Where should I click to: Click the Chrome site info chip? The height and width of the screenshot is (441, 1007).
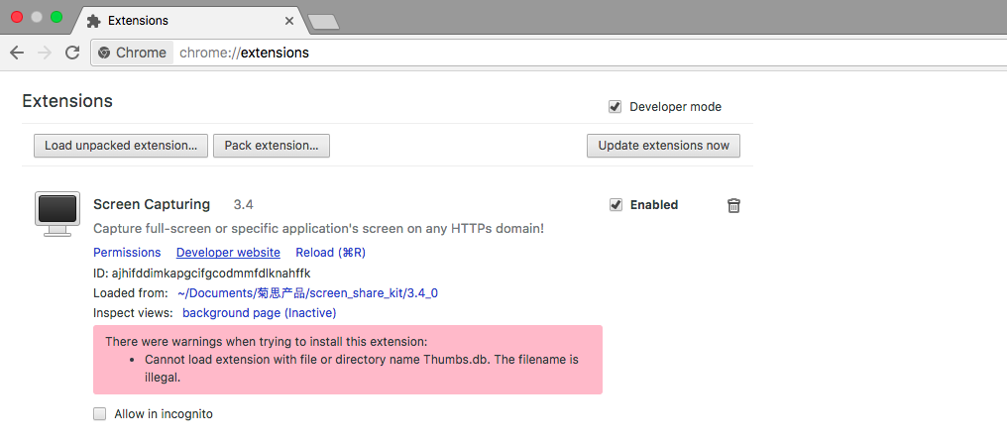pos(132,53)
